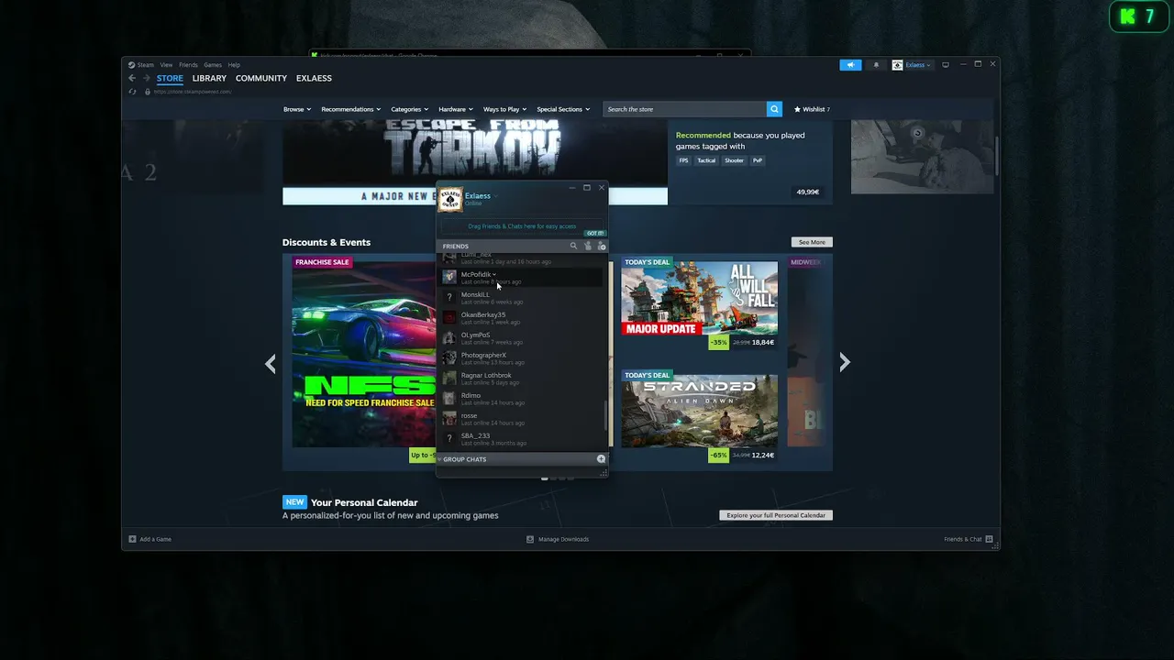This screenshot has width=1174, height=660.
Task: Open the Wishlist link
Action: pyautogui.click(x=812, y=109)
